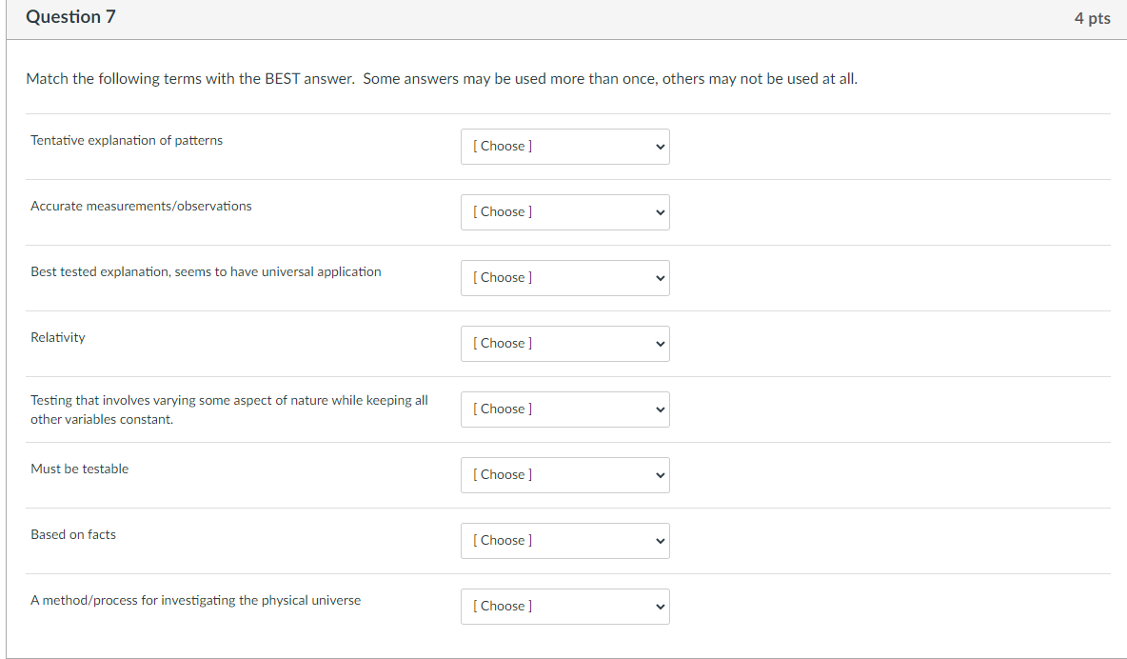Click the Question 7 heading

pyautogui.click(x=70, y=16)
